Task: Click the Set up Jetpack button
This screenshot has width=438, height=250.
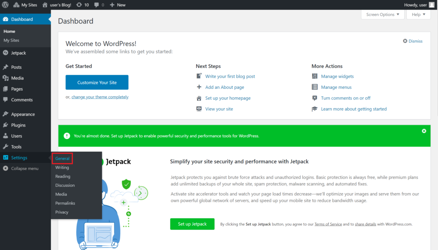Action: pos(192,224)
